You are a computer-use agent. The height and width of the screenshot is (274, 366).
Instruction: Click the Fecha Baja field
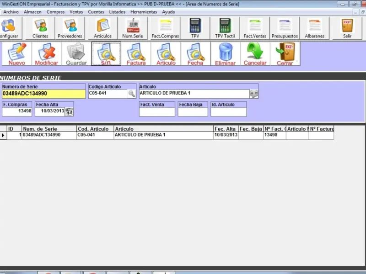point(193,112)
